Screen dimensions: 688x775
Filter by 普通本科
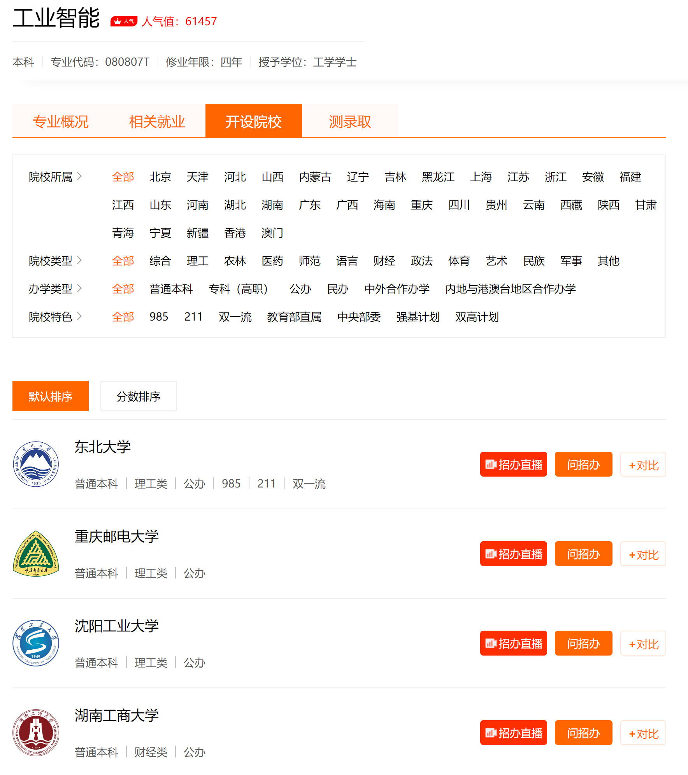pos(171,289)
